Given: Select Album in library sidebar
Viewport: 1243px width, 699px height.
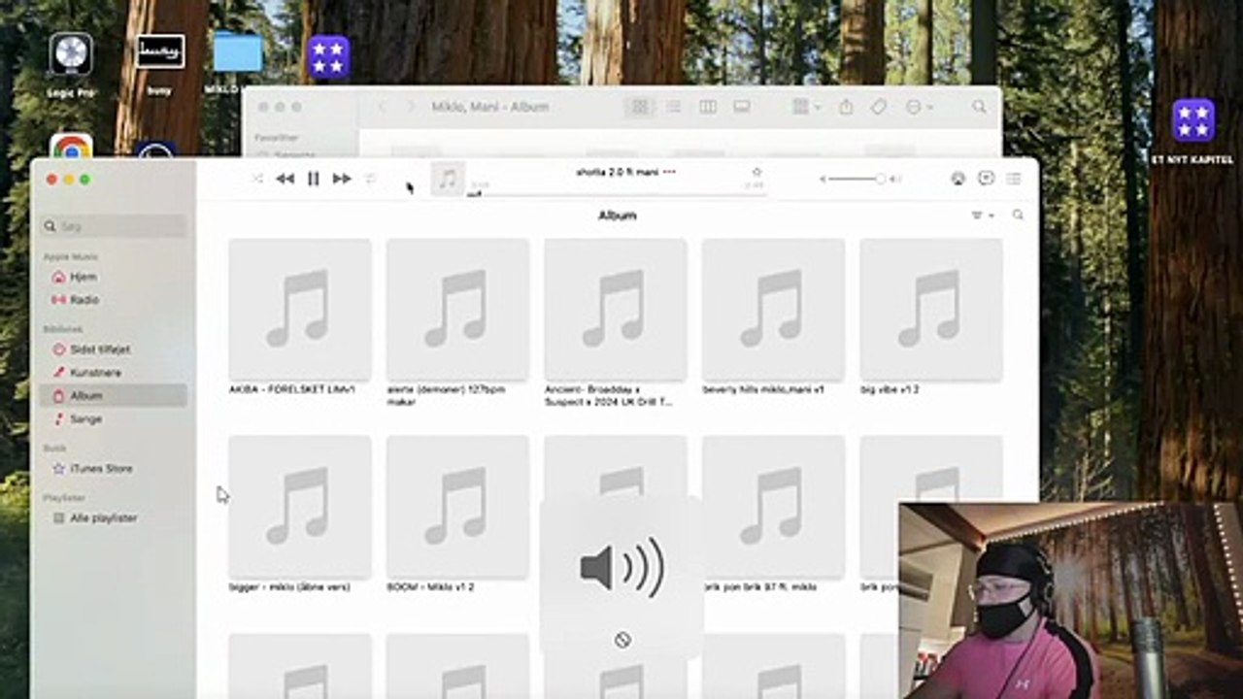Looking at the screenshot, I should (114, 396).
